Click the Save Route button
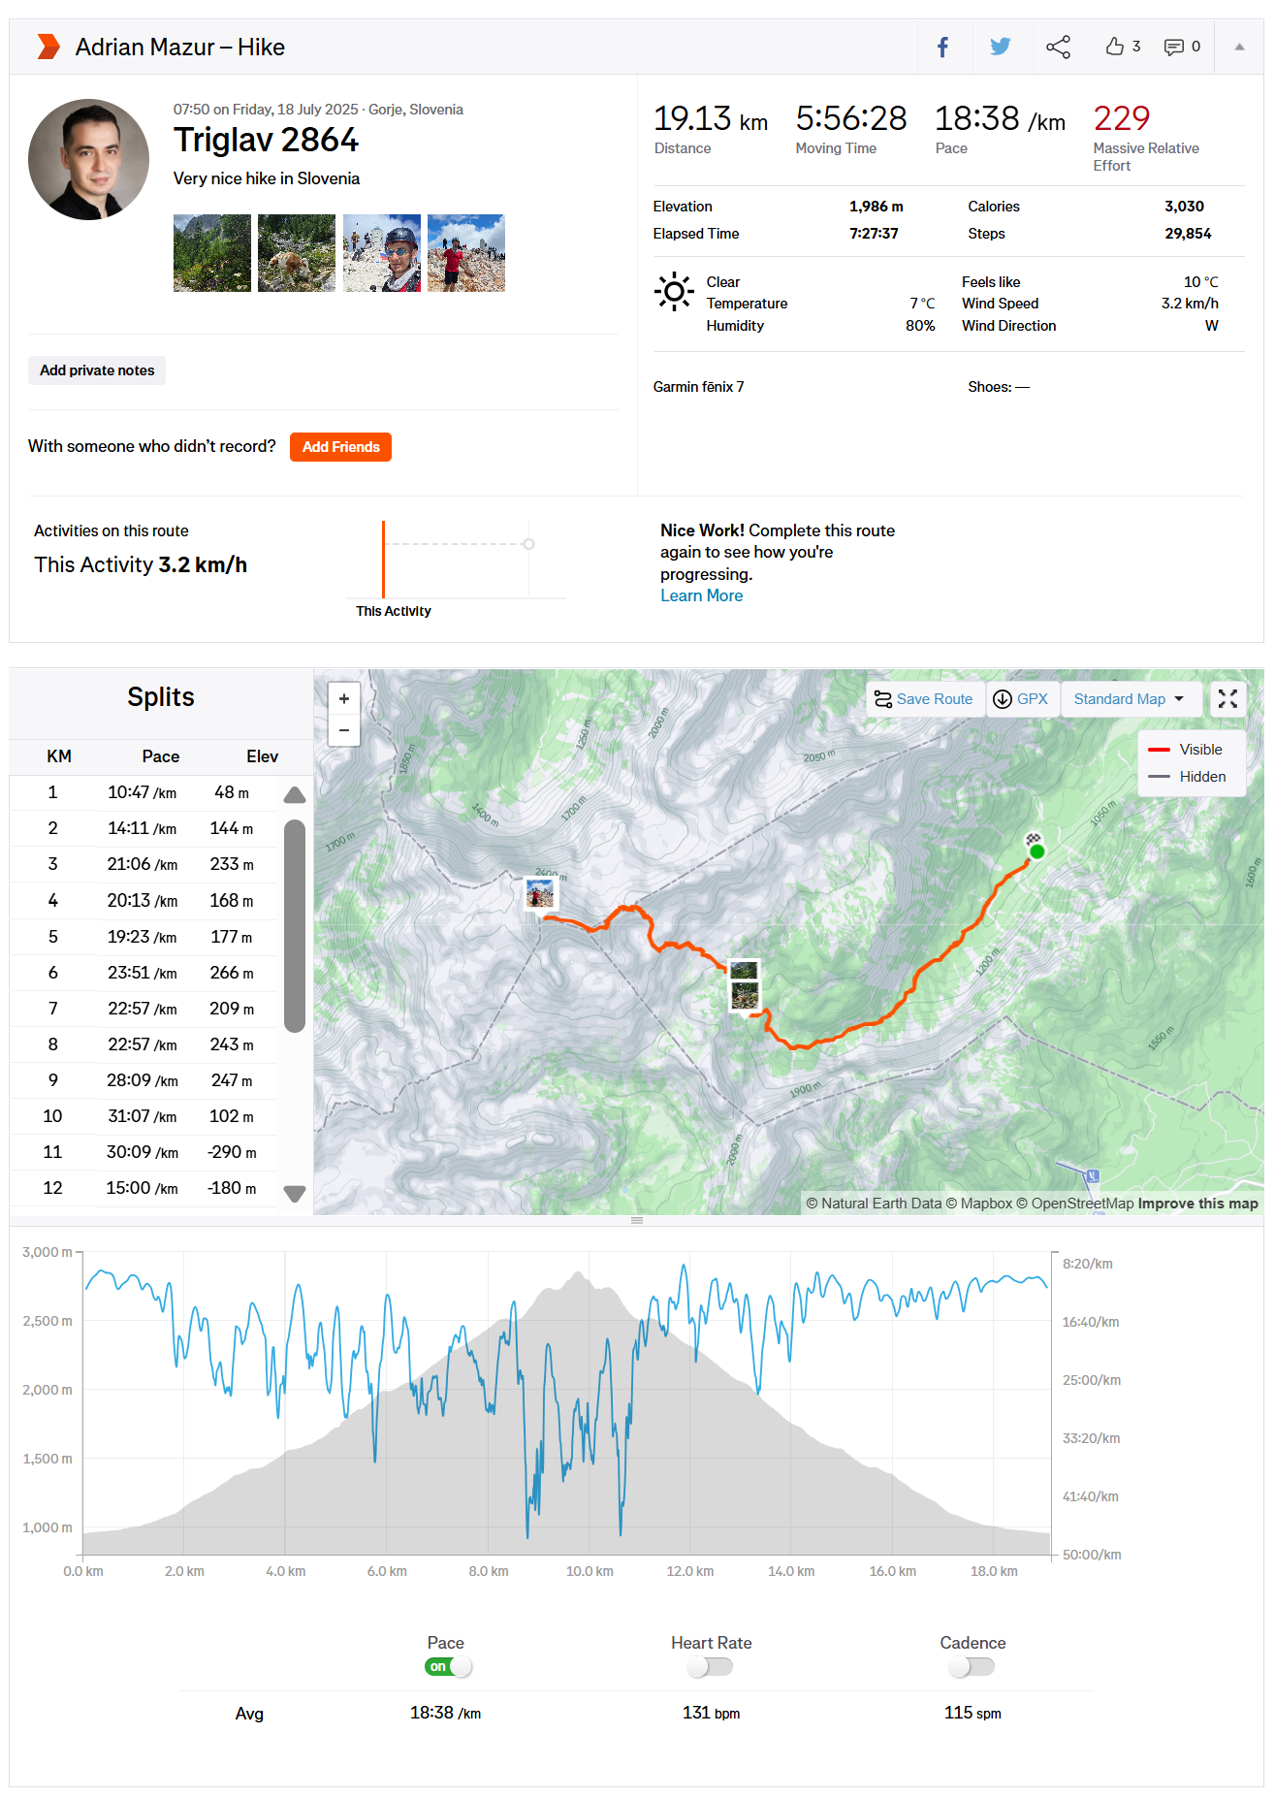Screen dimensions: 1275x1799 click(924, 699)
